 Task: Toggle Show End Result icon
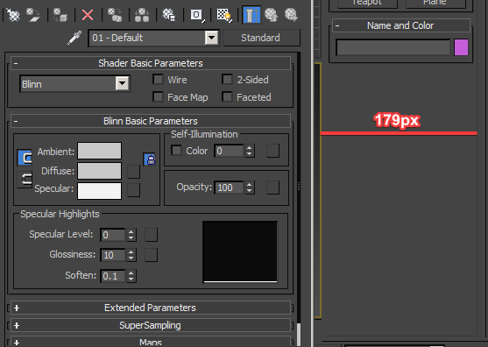coord(251,15)
